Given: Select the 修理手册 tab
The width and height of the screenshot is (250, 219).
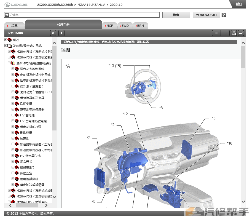Looking at the screenshot, I should pyautogui.click(x=63, y=25).
